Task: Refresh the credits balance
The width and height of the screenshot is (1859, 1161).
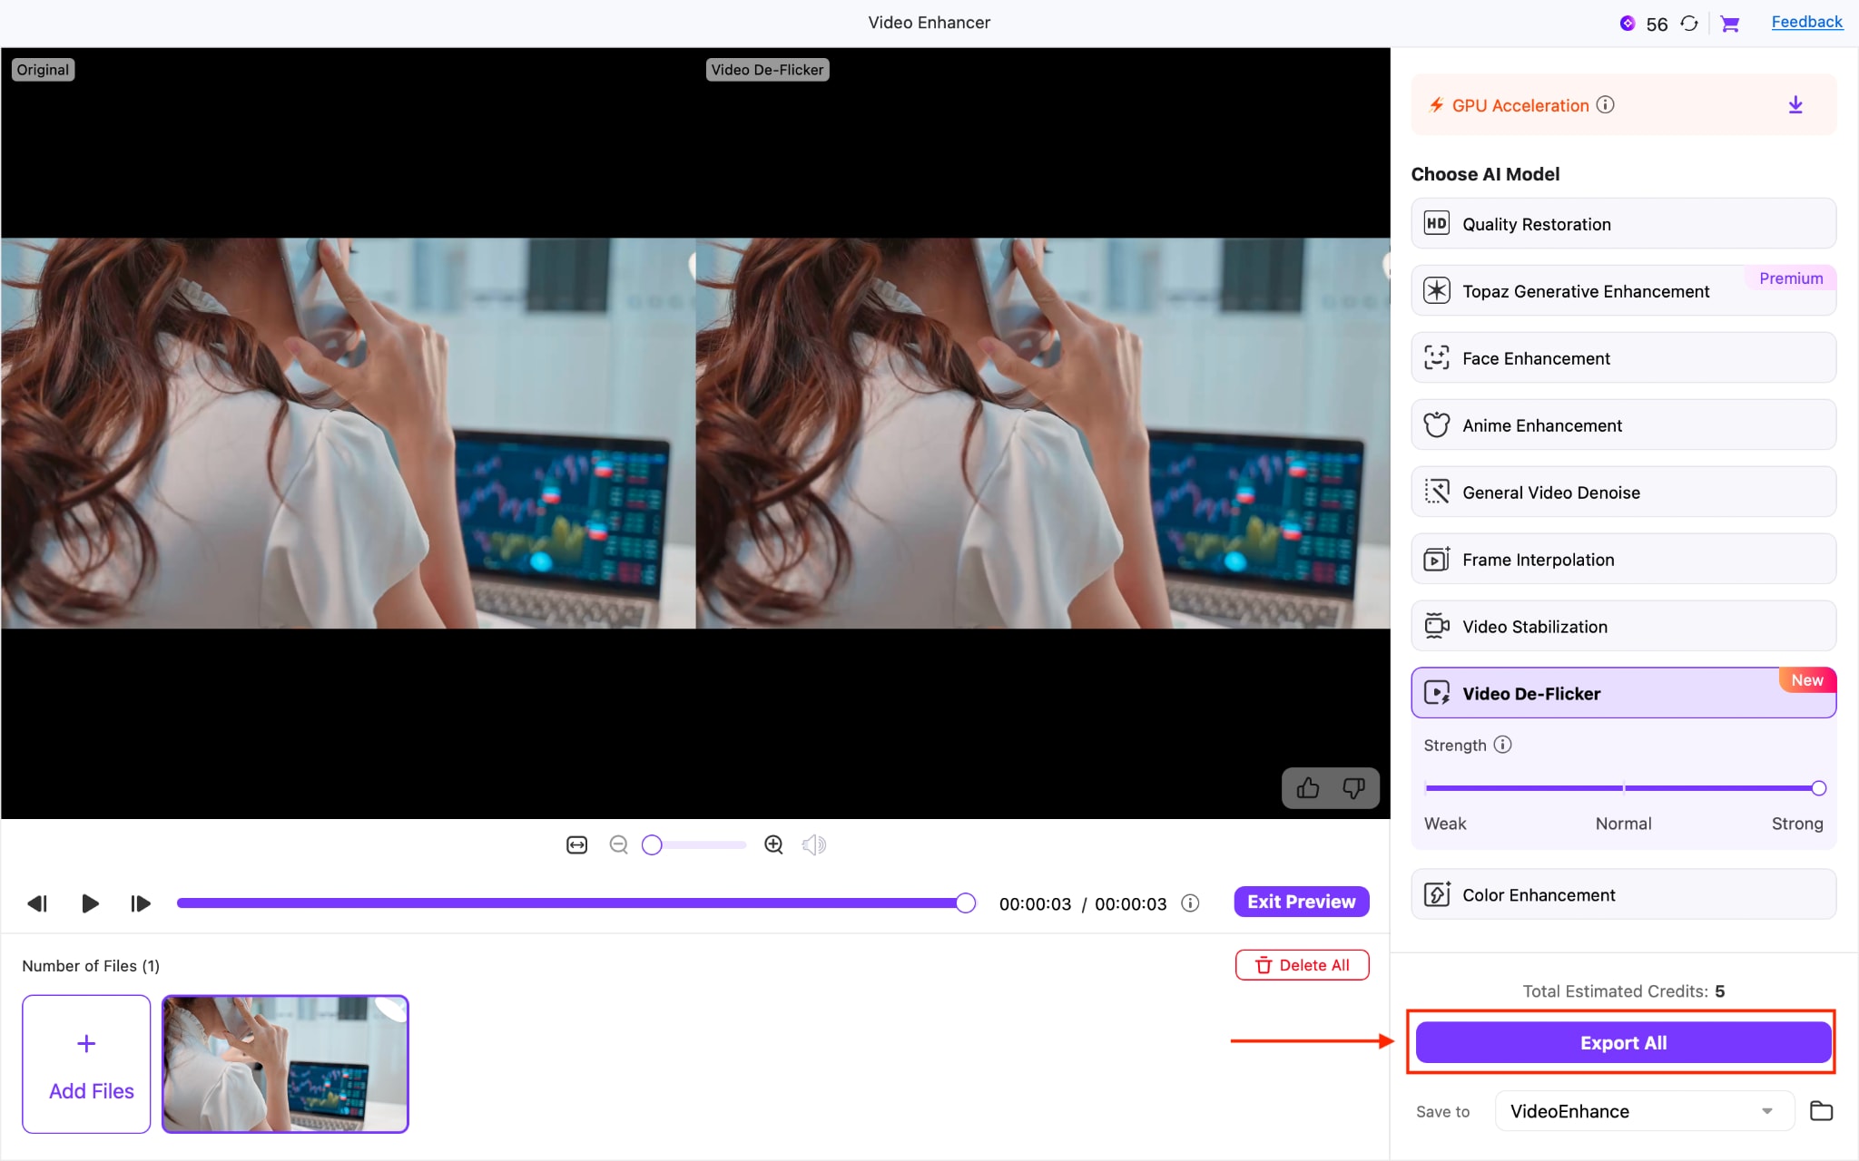Action: 1689,24
